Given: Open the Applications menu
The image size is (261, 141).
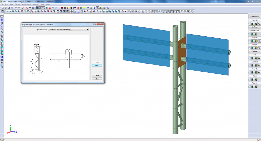Looking at the screenshot, I should pyautogui.click(x=26, y=4).
